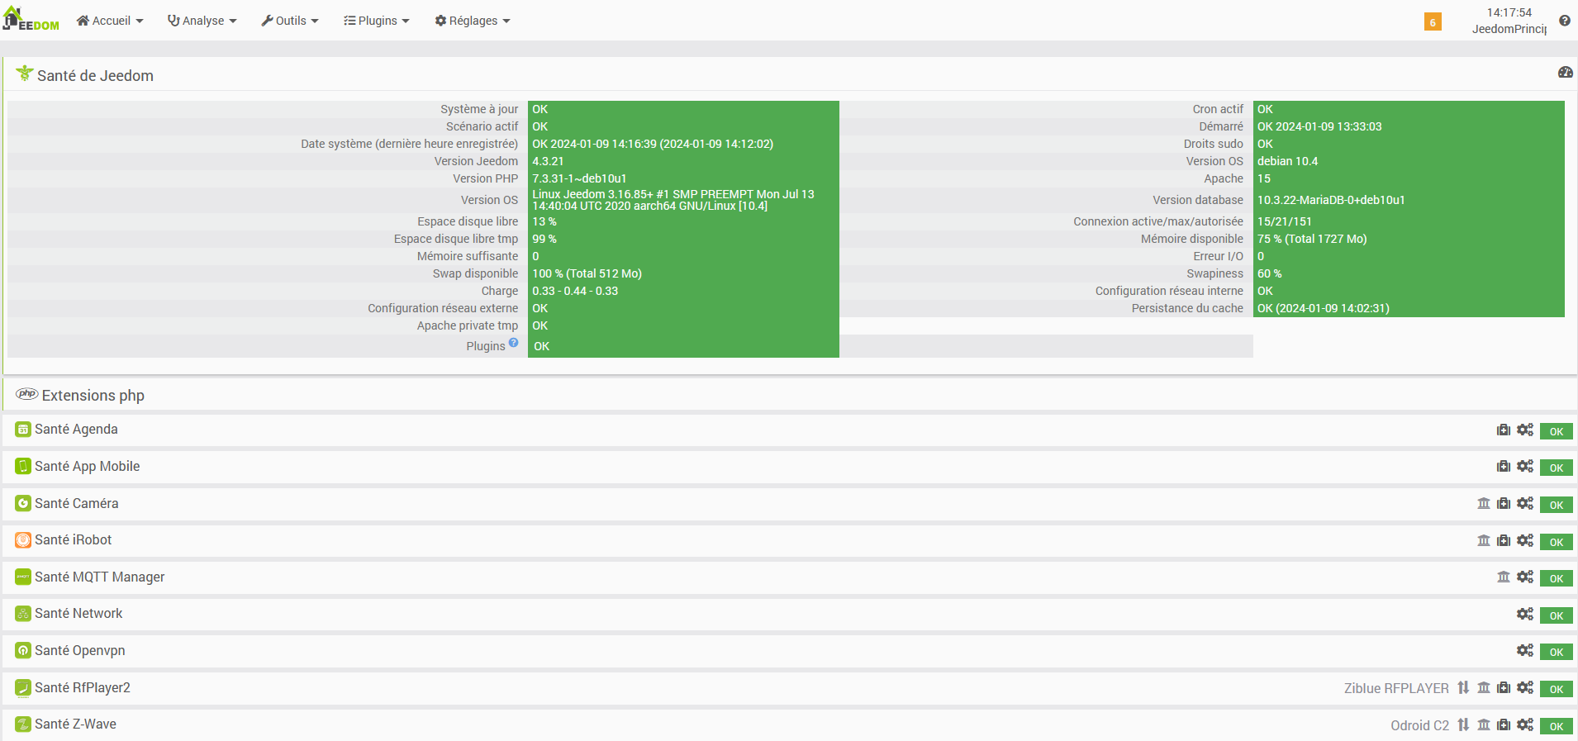Viewport: 1578px width, 741px height.
Task: Click OK status badge of Santé Z-Wave
Action: [x=1557, y=726]
